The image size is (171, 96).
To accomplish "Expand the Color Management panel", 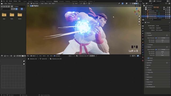I will (x=150, y=87).
